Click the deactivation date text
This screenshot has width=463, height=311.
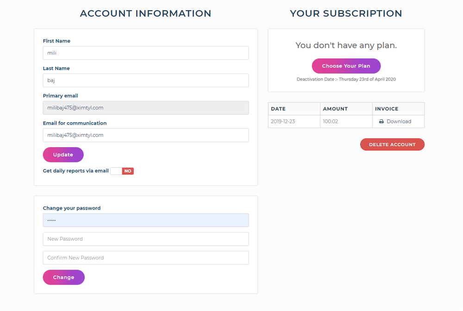[x=346, y=79]
